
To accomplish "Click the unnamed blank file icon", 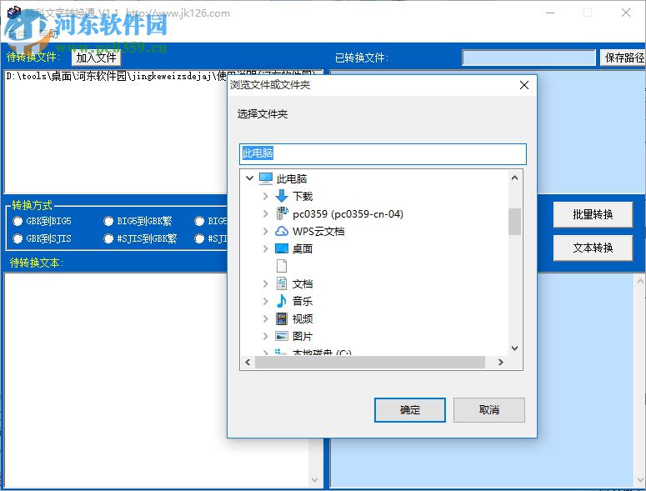I will click(x=282, y=266).
